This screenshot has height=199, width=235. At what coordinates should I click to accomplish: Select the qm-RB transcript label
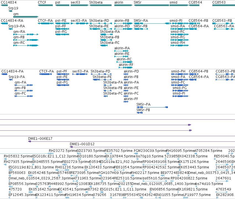(19, 37)
